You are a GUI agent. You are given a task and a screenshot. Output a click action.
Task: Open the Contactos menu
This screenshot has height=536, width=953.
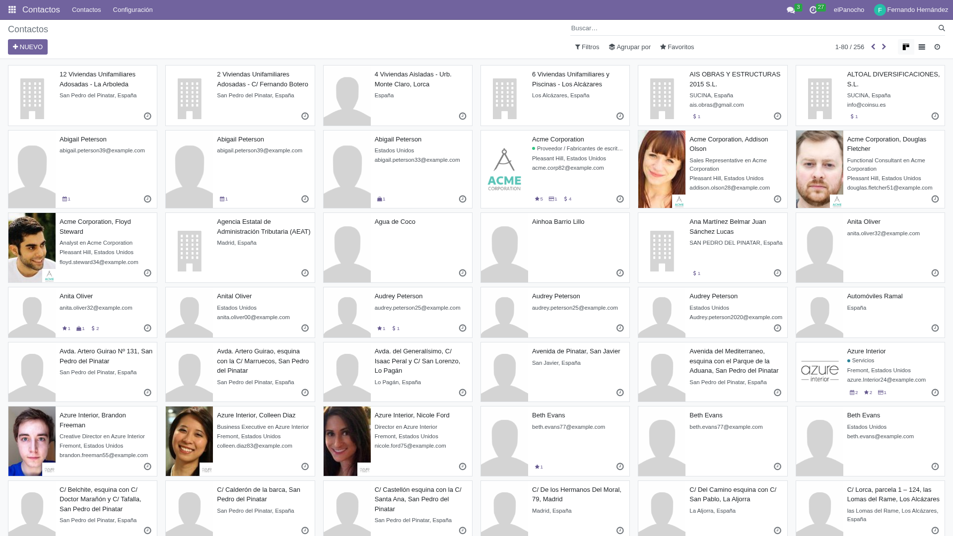point(86,9)
